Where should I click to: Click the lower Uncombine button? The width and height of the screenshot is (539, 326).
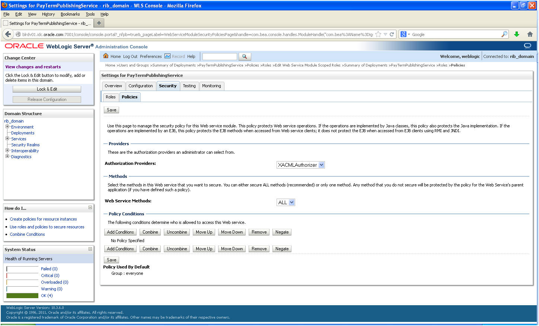[177, 249]
